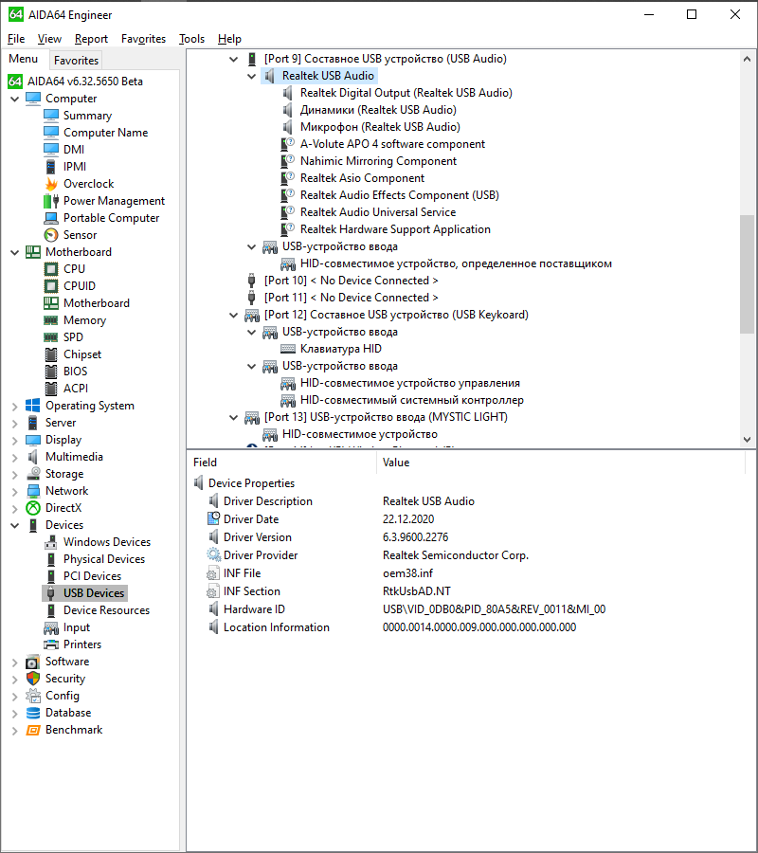This screenshot has height=853, width=758.
Task: Open the View menu
Action: 49,39
